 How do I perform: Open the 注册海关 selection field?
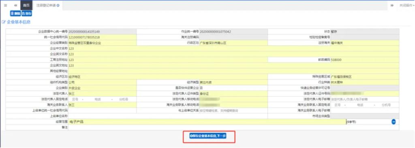coord(364,43)
